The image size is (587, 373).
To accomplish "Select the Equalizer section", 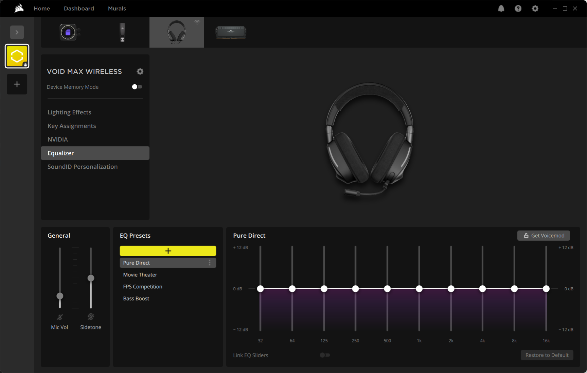I will pos(95,153).
